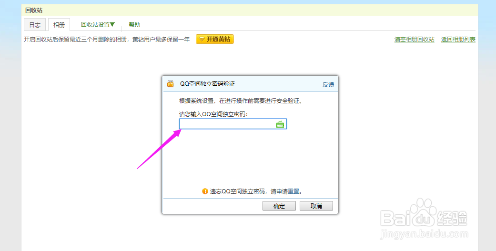Open the 帮助 menu item
Viewport: 496px width, 251px height.
(134, 24)
